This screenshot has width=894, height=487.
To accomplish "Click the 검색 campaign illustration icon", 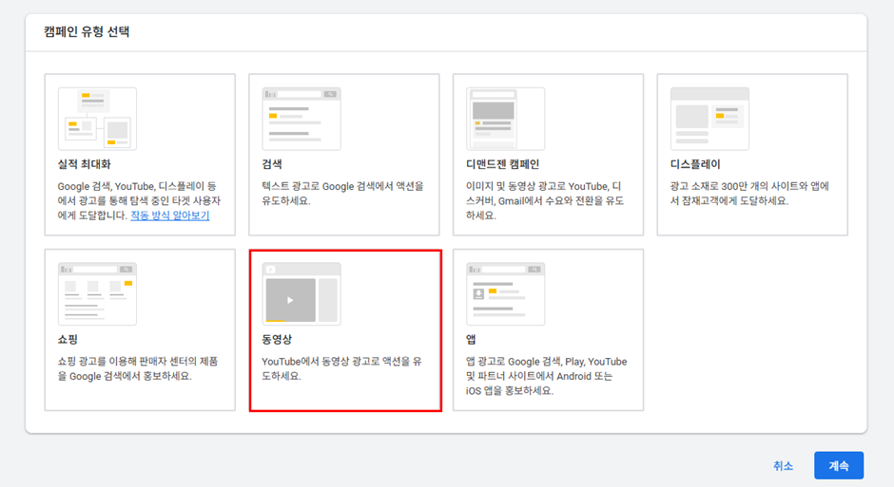I will (301, 119).
